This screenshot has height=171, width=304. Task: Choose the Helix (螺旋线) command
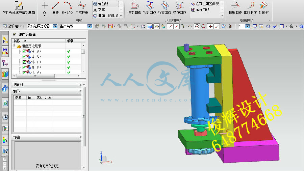pos(105,4)
